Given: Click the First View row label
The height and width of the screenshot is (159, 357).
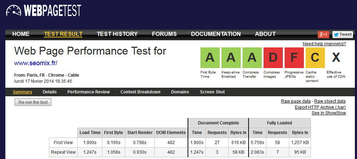Looking at the screenshot, I should [x=63, y=143].
